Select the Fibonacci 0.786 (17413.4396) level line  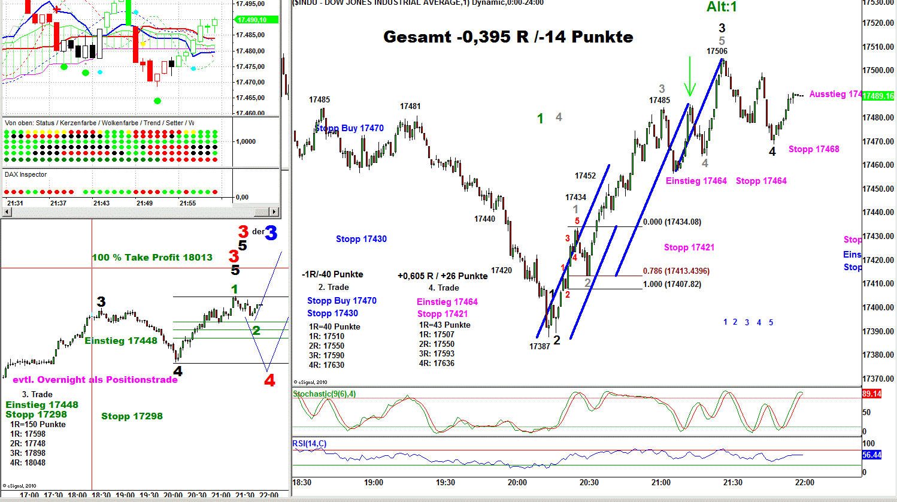605,276
